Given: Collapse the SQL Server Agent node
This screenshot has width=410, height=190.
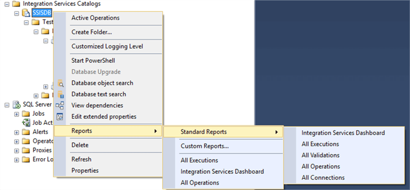Looking at the screenshot, I should pos(7,105).
